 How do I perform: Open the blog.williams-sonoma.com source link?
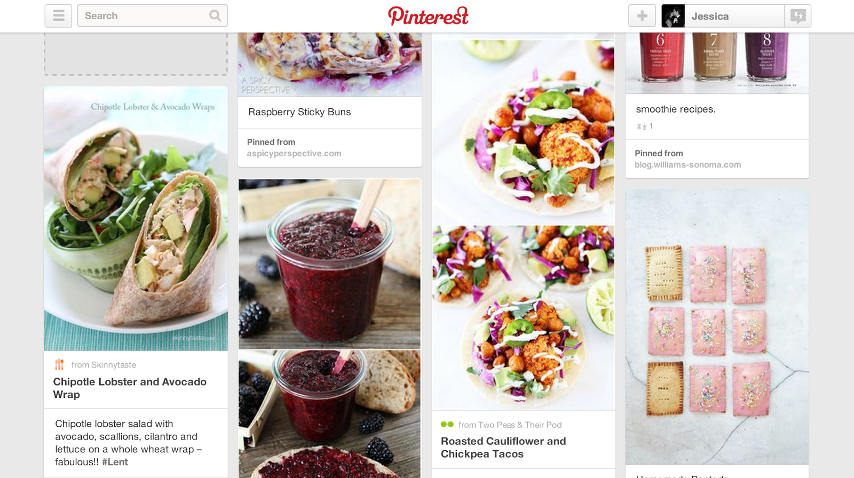tap(687, 165)
